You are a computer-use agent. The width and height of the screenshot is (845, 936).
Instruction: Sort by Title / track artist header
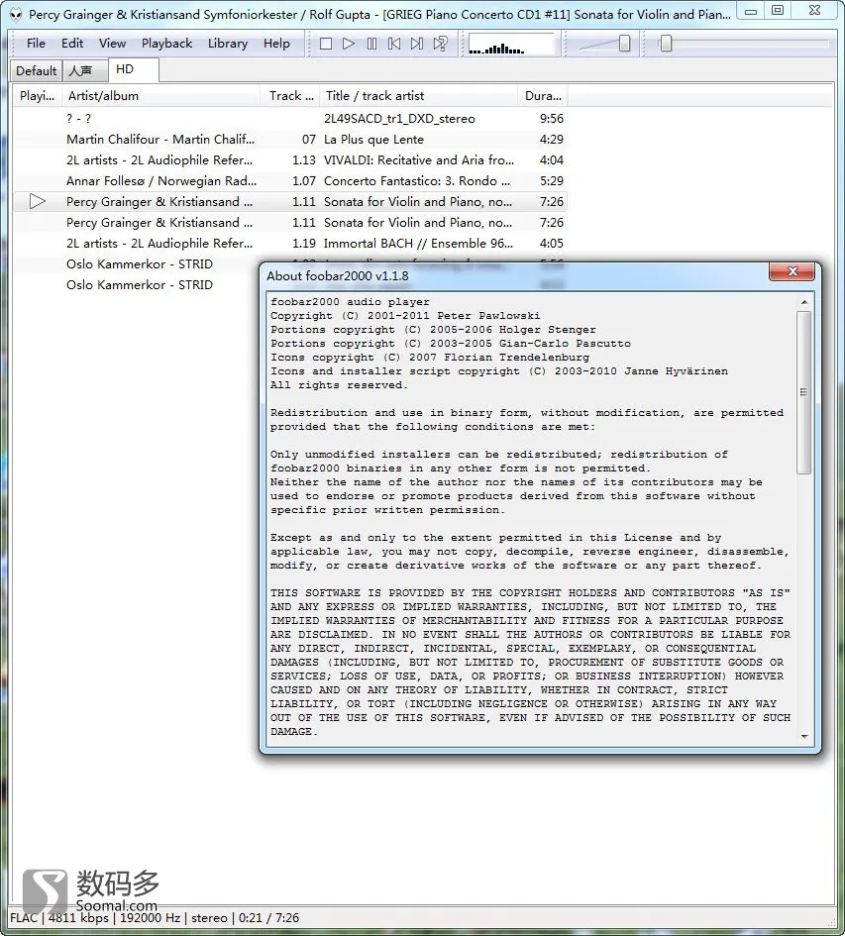point(419,96)
